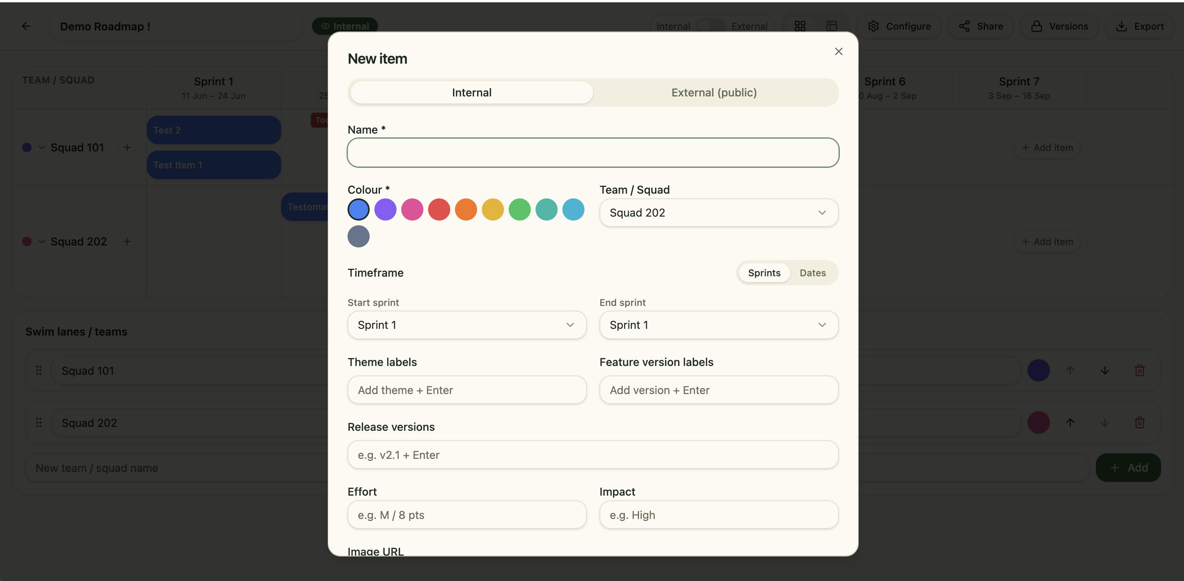Pick the purple colour swatch

[385, 210]
